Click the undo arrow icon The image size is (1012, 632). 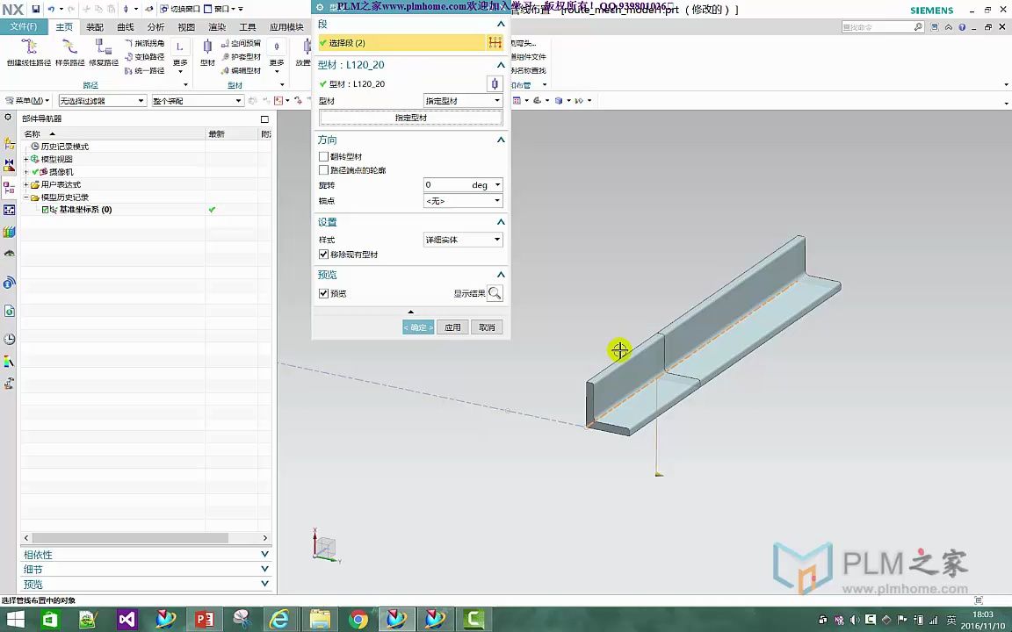(x=51, y=9)
